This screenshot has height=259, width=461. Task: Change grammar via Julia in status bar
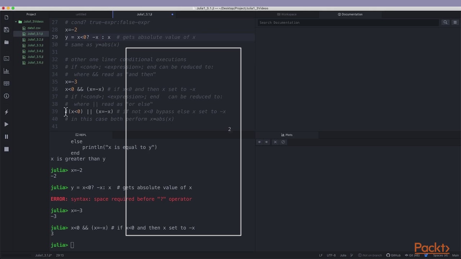click(x=343, y=255)
